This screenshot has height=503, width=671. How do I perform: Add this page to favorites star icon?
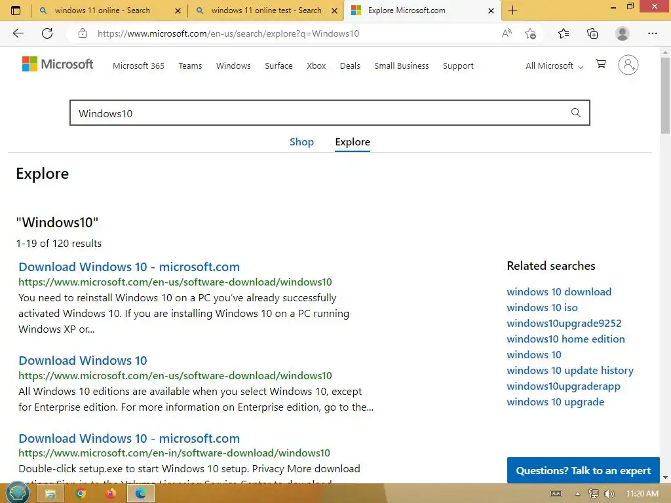(x=531, y=33)
